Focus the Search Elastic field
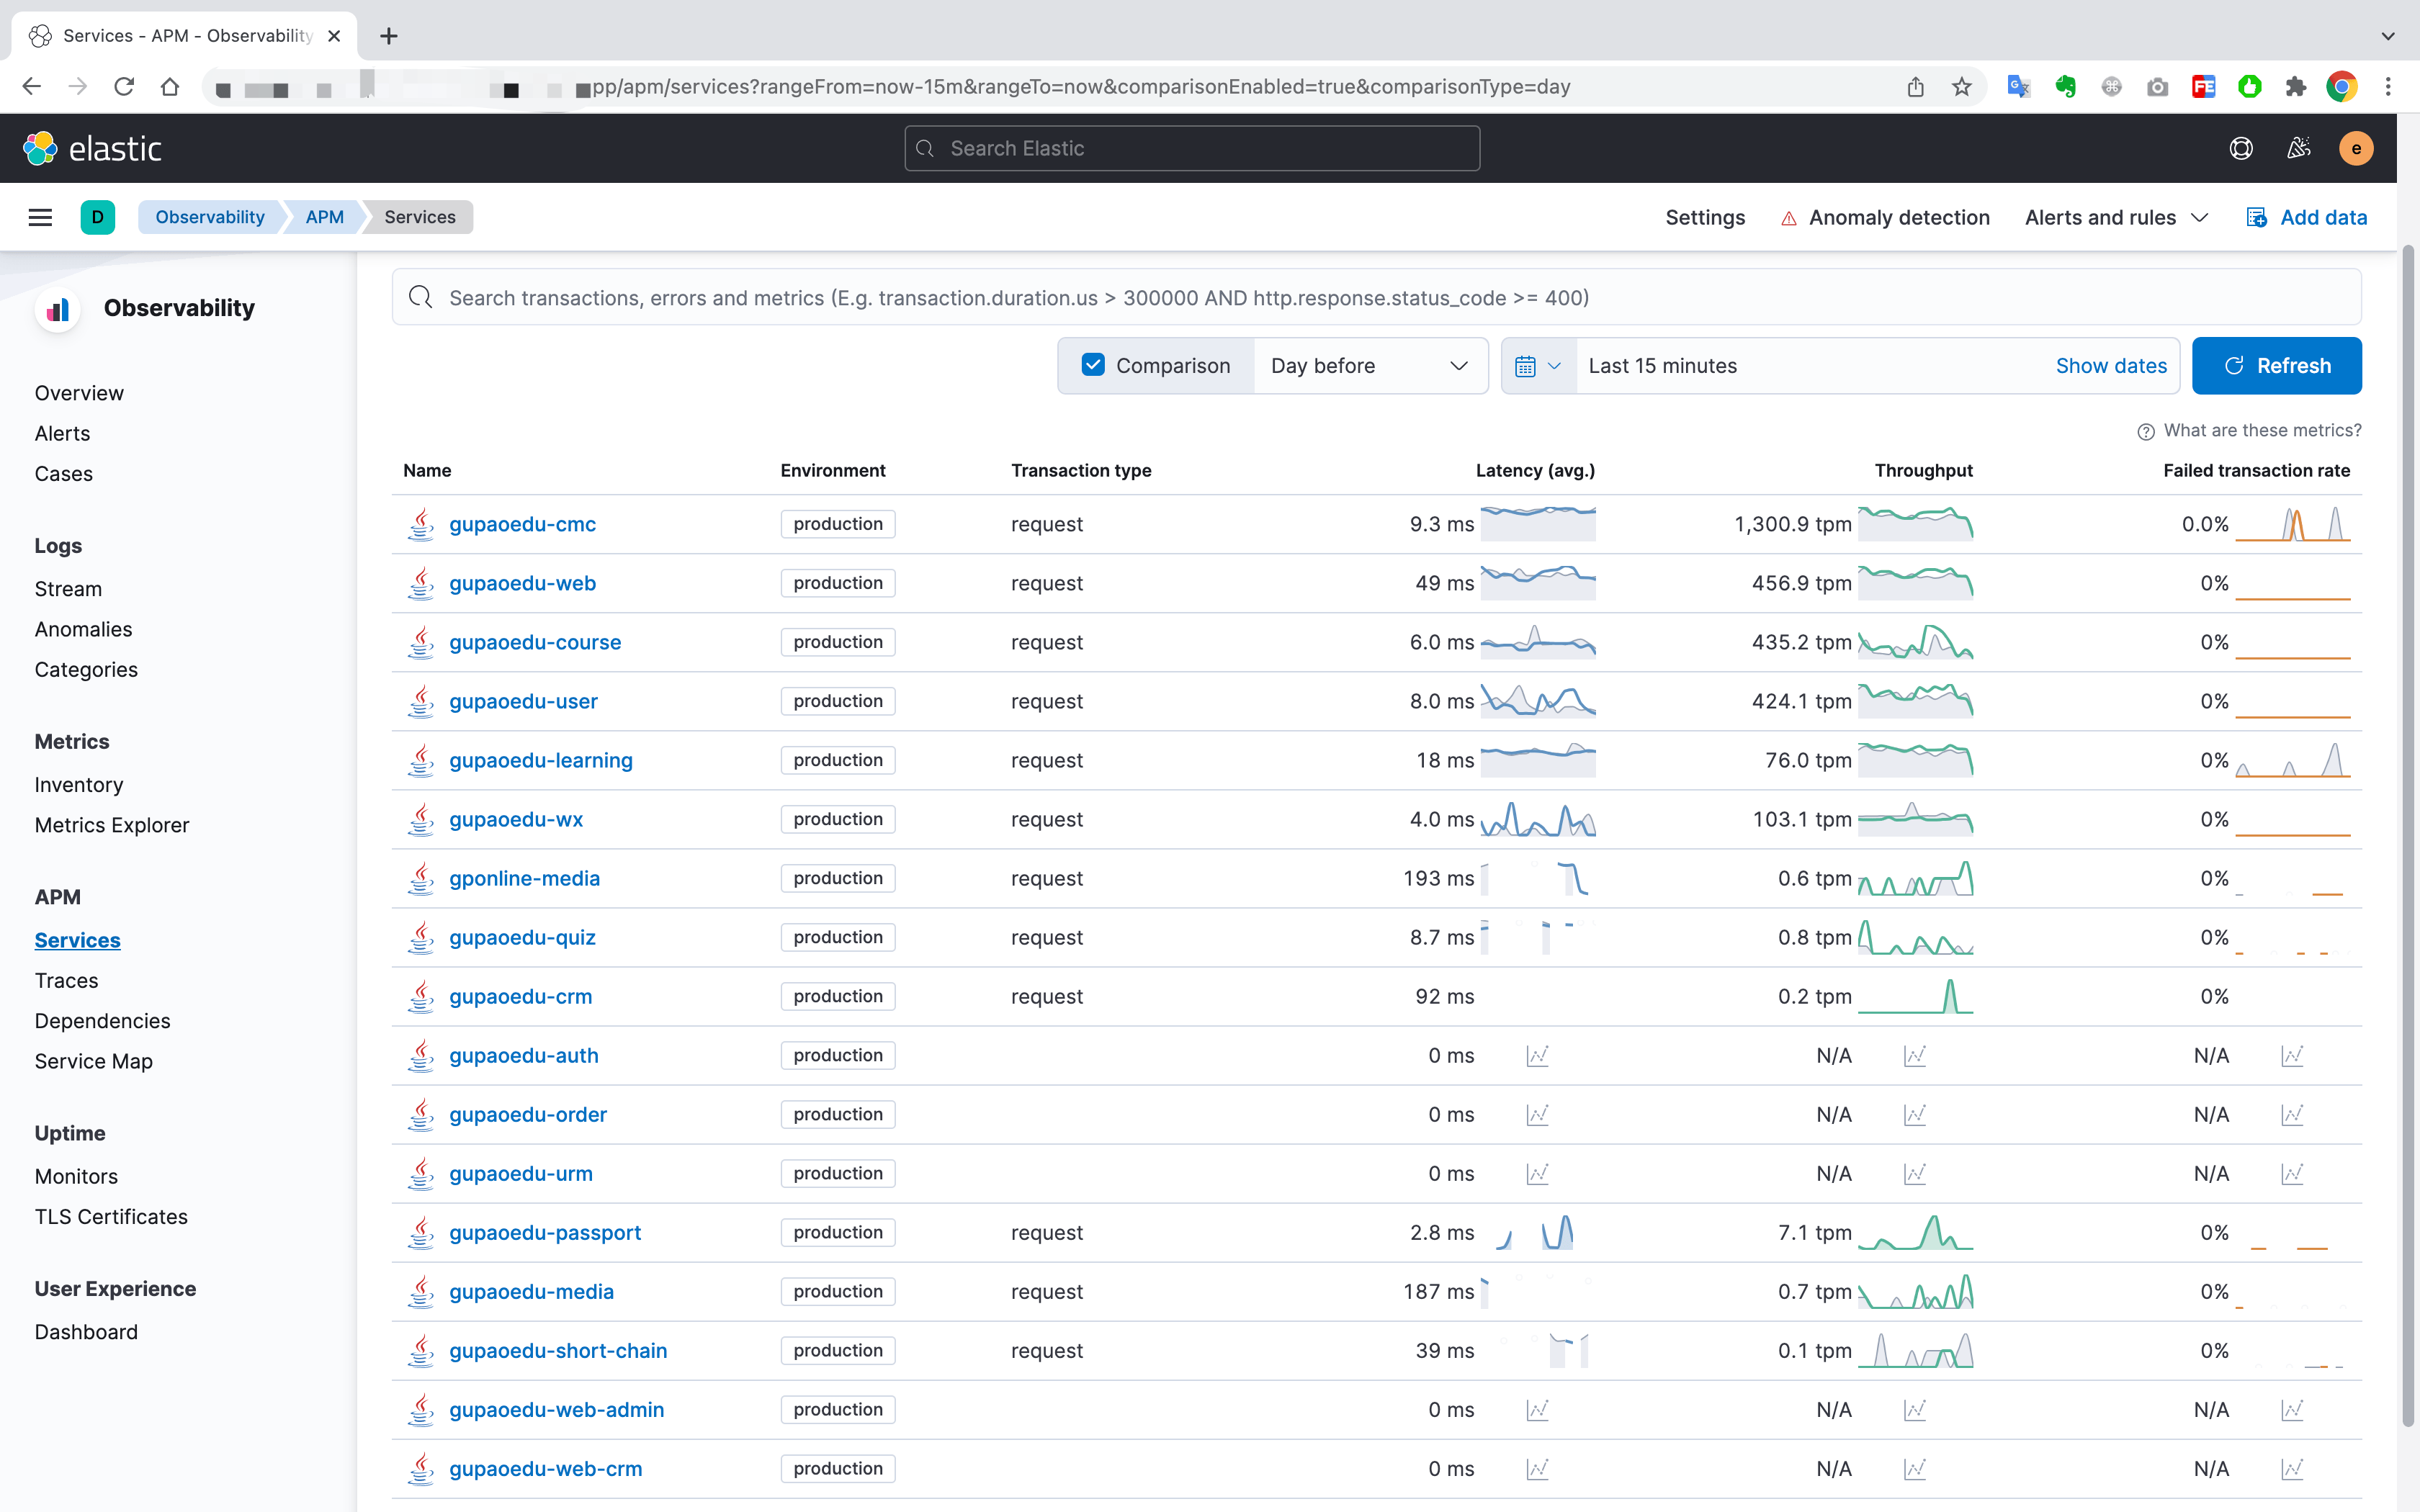This screenshot has height=1512, width=2420. point(1192,148)
